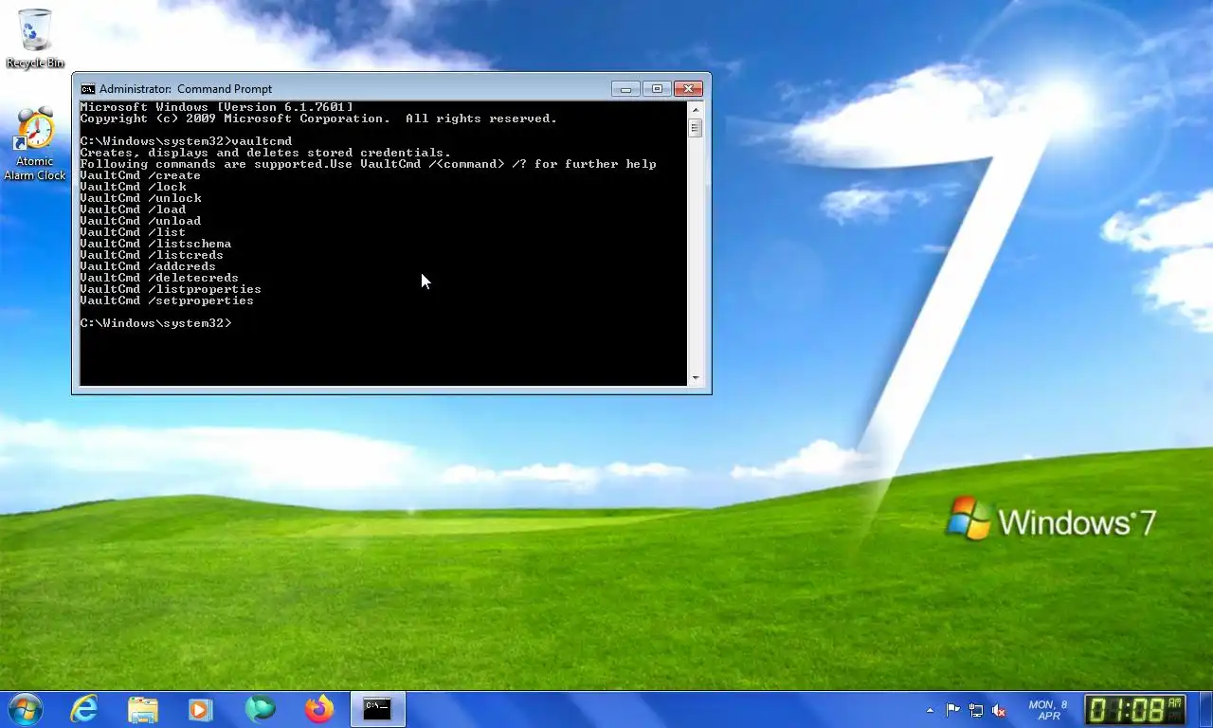Click the Copyright 2009 Microsoft Corporation line
The width and height of the screenshot is (1213, 728).
(x=318, y=118)
